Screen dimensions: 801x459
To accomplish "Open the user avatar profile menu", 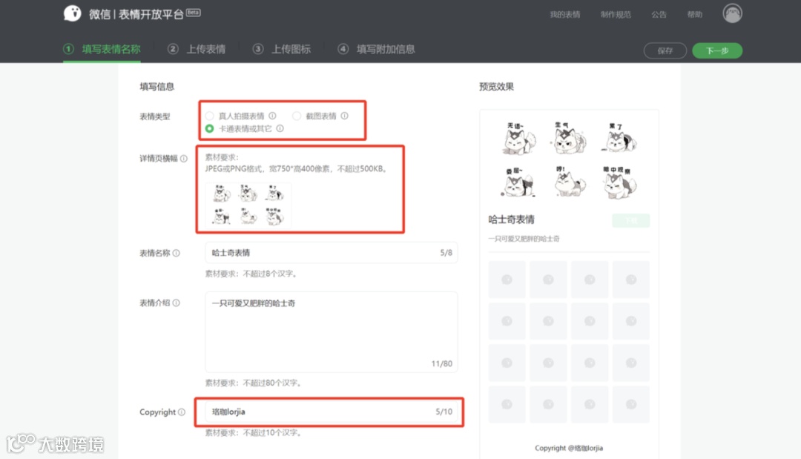I will coord(732,14).
